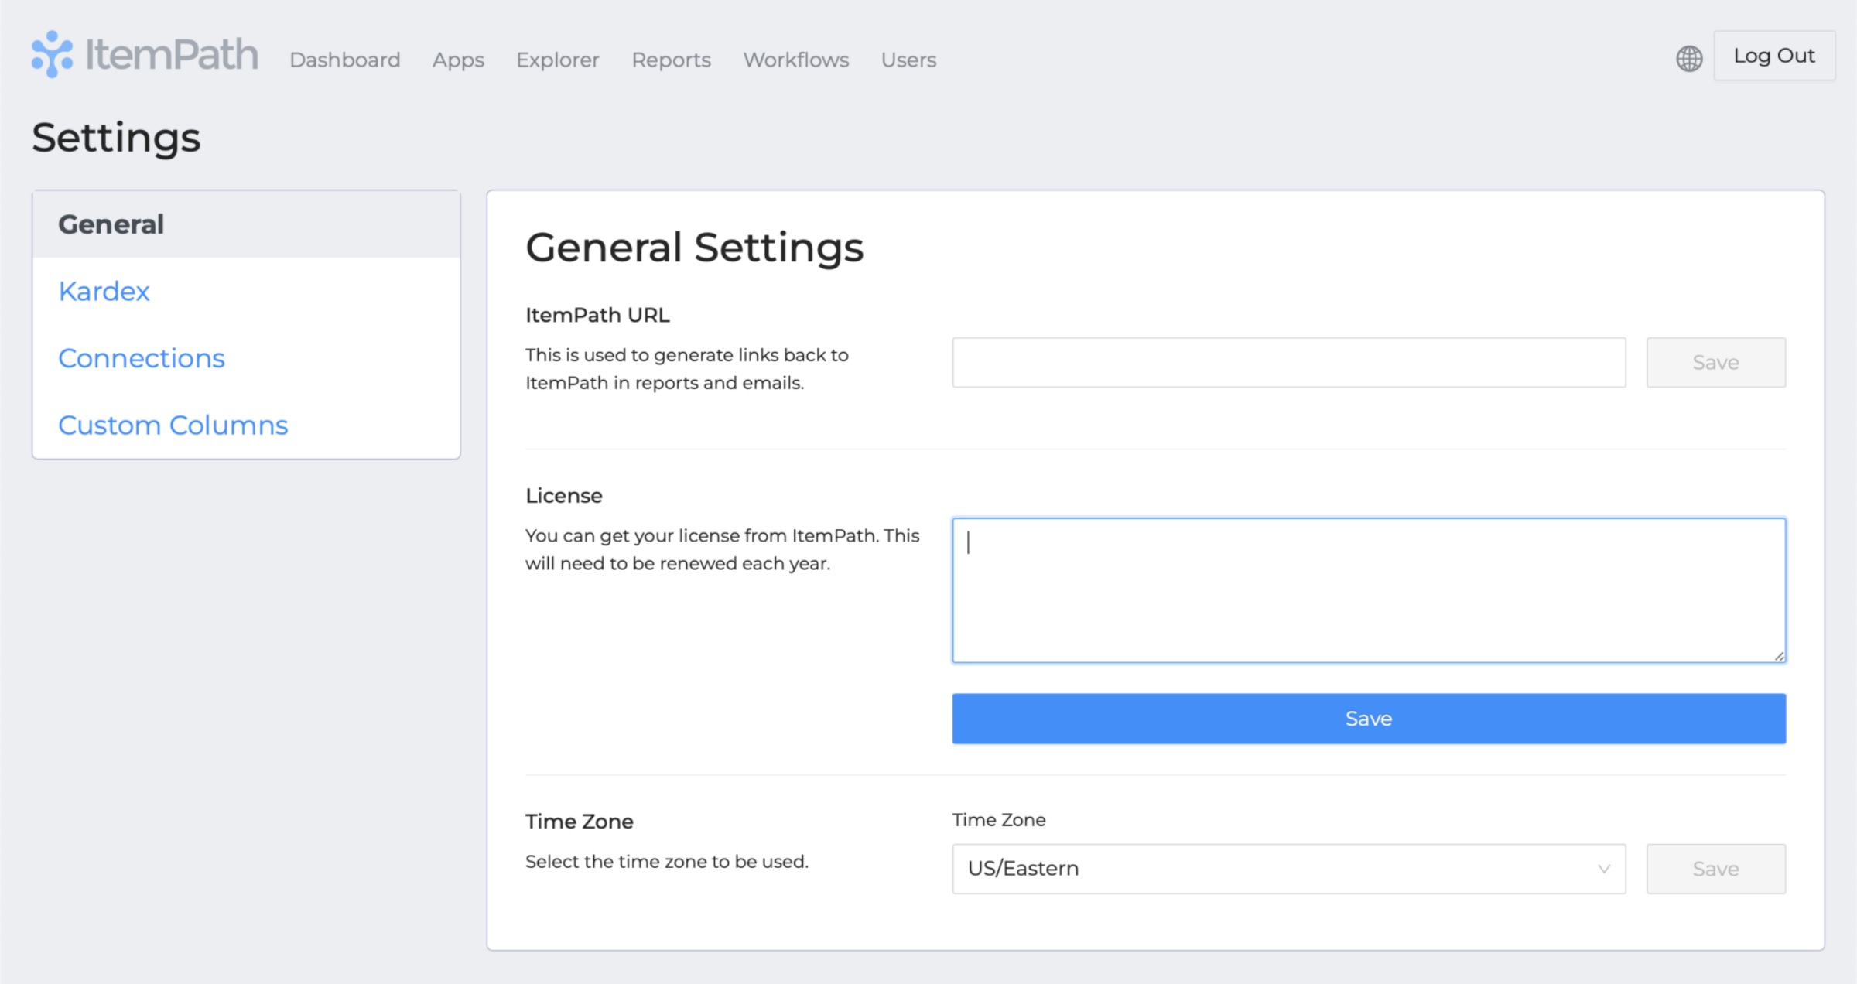
Task: Click the General Settings heading
Action: [x=694, y=248]
